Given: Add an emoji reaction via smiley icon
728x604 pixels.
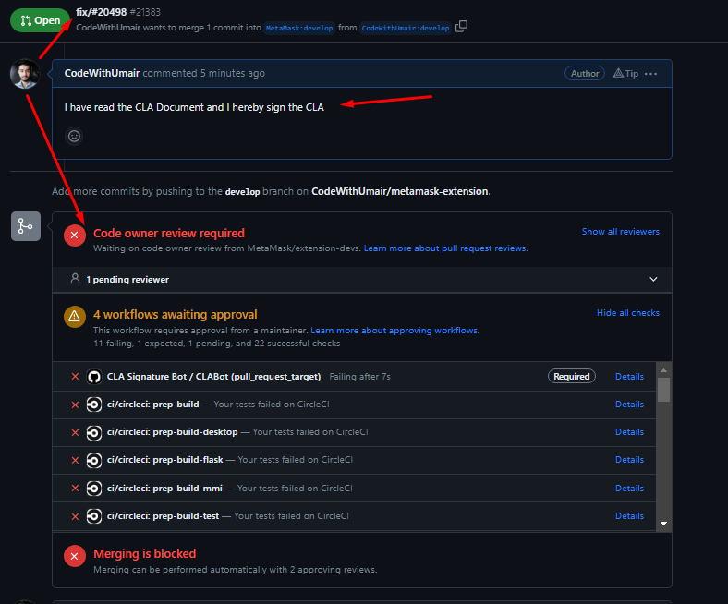Looking at the screenshot, I should pos(74,136).
